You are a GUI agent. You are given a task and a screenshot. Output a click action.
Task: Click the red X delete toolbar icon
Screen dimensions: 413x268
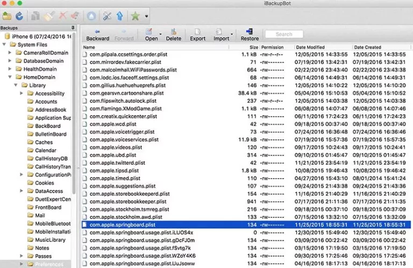(62, 16)
